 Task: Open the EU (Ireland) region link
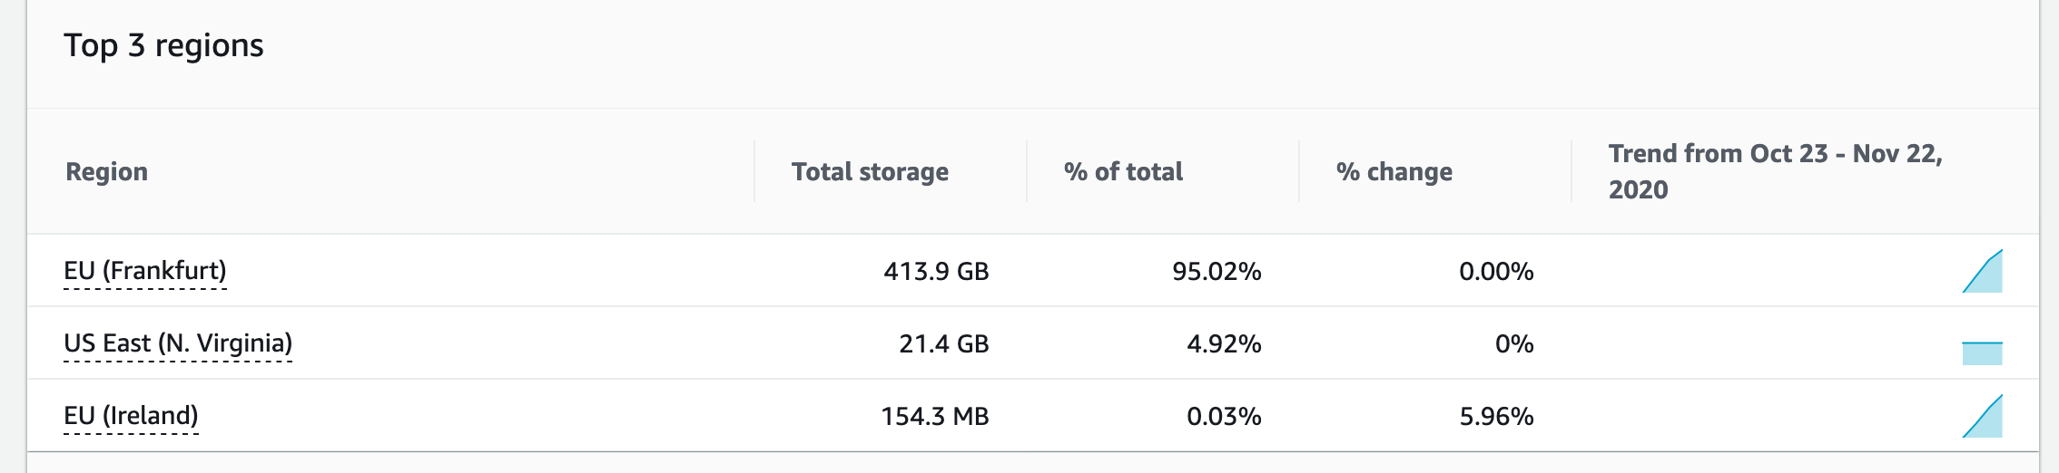pos(131,416)
